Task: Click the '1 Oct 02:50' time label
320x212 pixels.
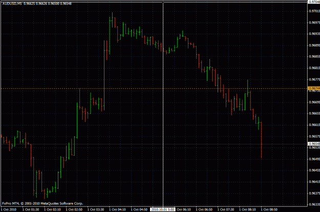Action: click(74, 209)
